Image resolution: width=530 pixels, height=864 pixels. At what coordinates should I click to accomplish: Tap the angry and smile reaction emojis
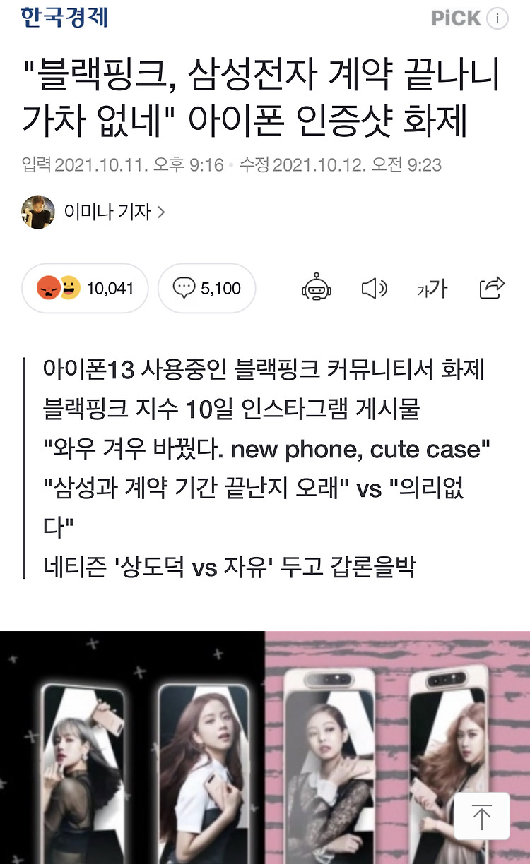(59, 288)
